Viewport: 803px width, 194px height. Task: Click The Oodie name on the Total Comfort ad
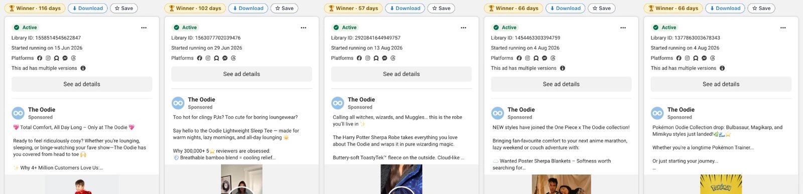[x=42, y=109]
